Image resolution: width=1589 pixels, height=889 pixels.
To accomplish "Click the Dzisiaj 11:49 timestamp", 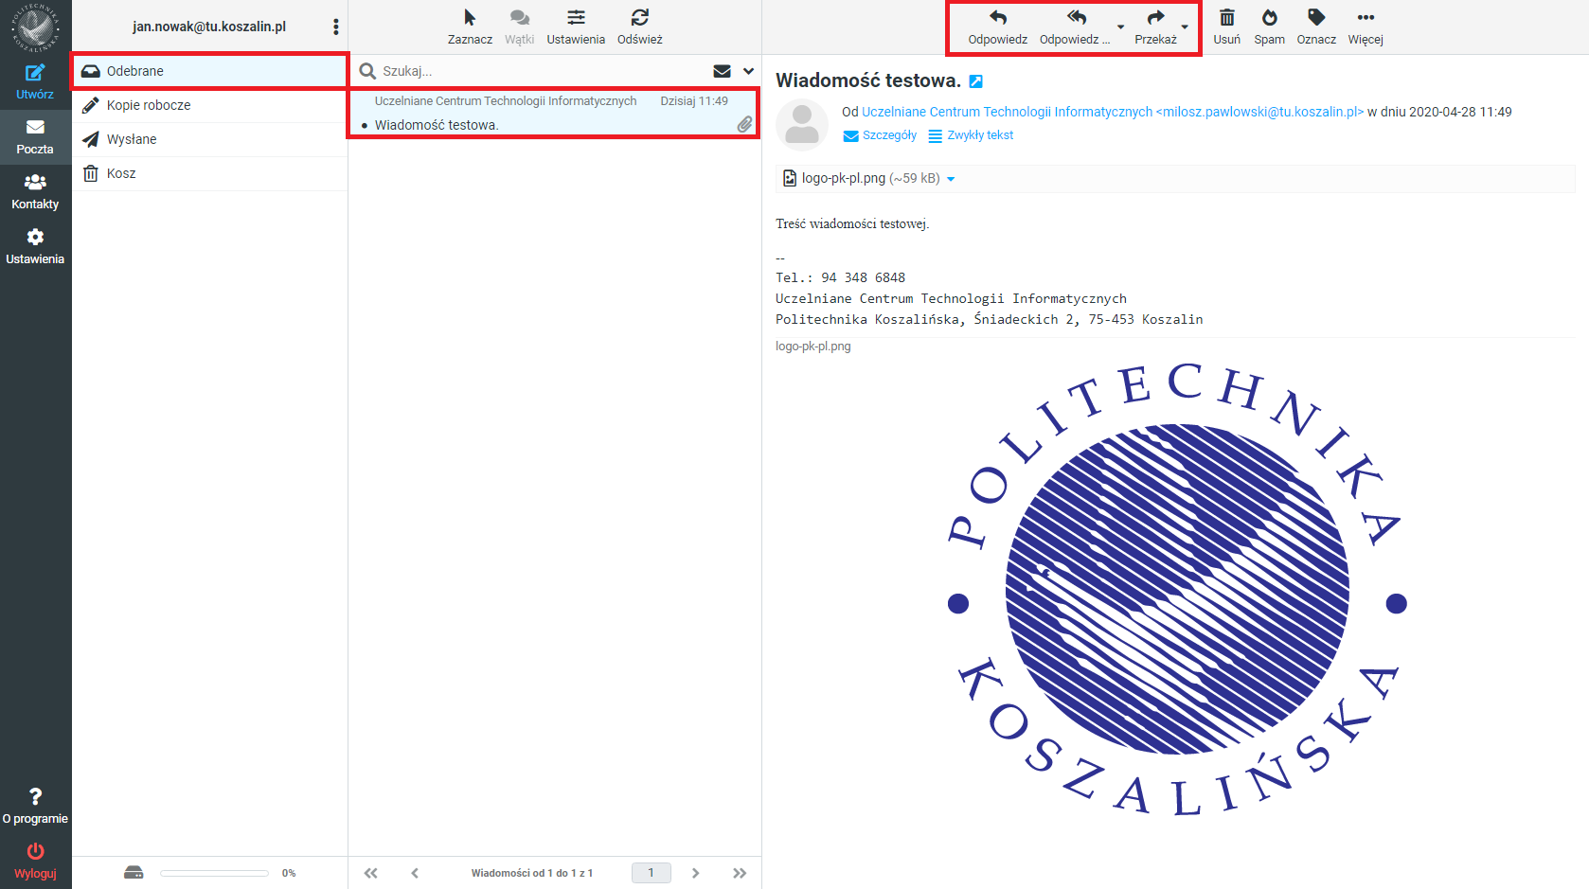I will (694, 101).
